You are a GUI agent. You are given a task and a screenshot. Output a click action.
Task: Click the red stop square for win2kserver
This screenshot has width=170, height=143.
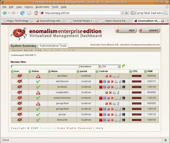[101, 82]
